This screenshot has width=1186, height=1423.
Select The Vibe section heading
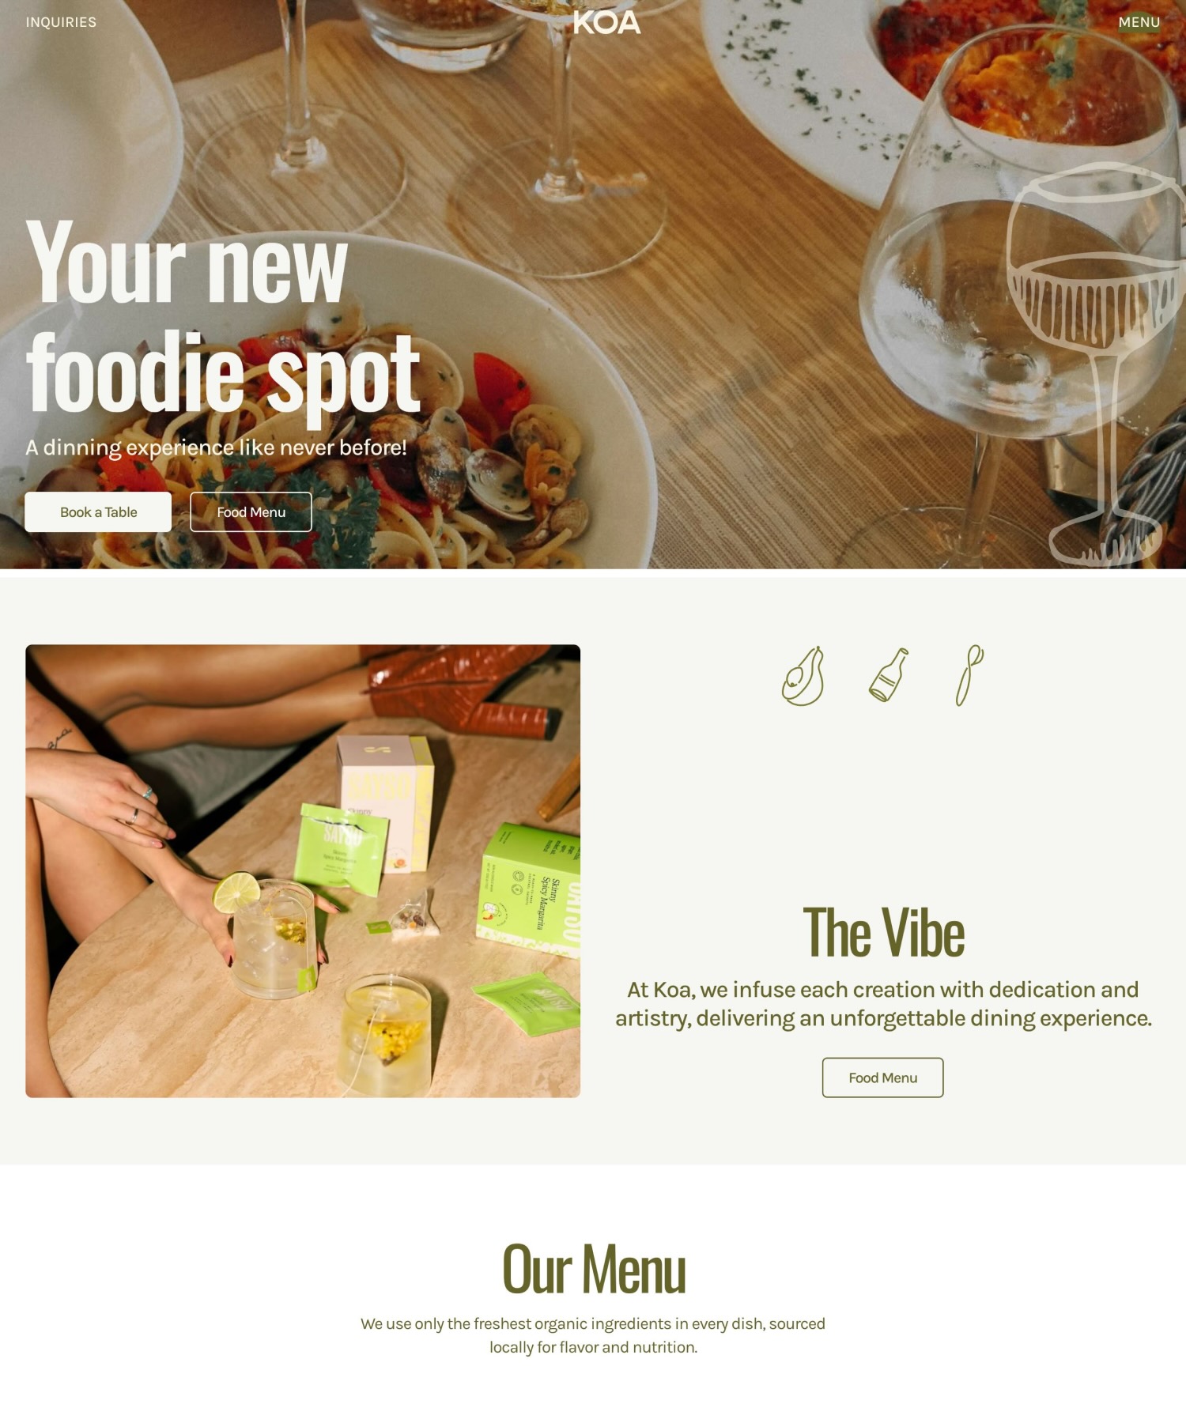tap(883, 933)
